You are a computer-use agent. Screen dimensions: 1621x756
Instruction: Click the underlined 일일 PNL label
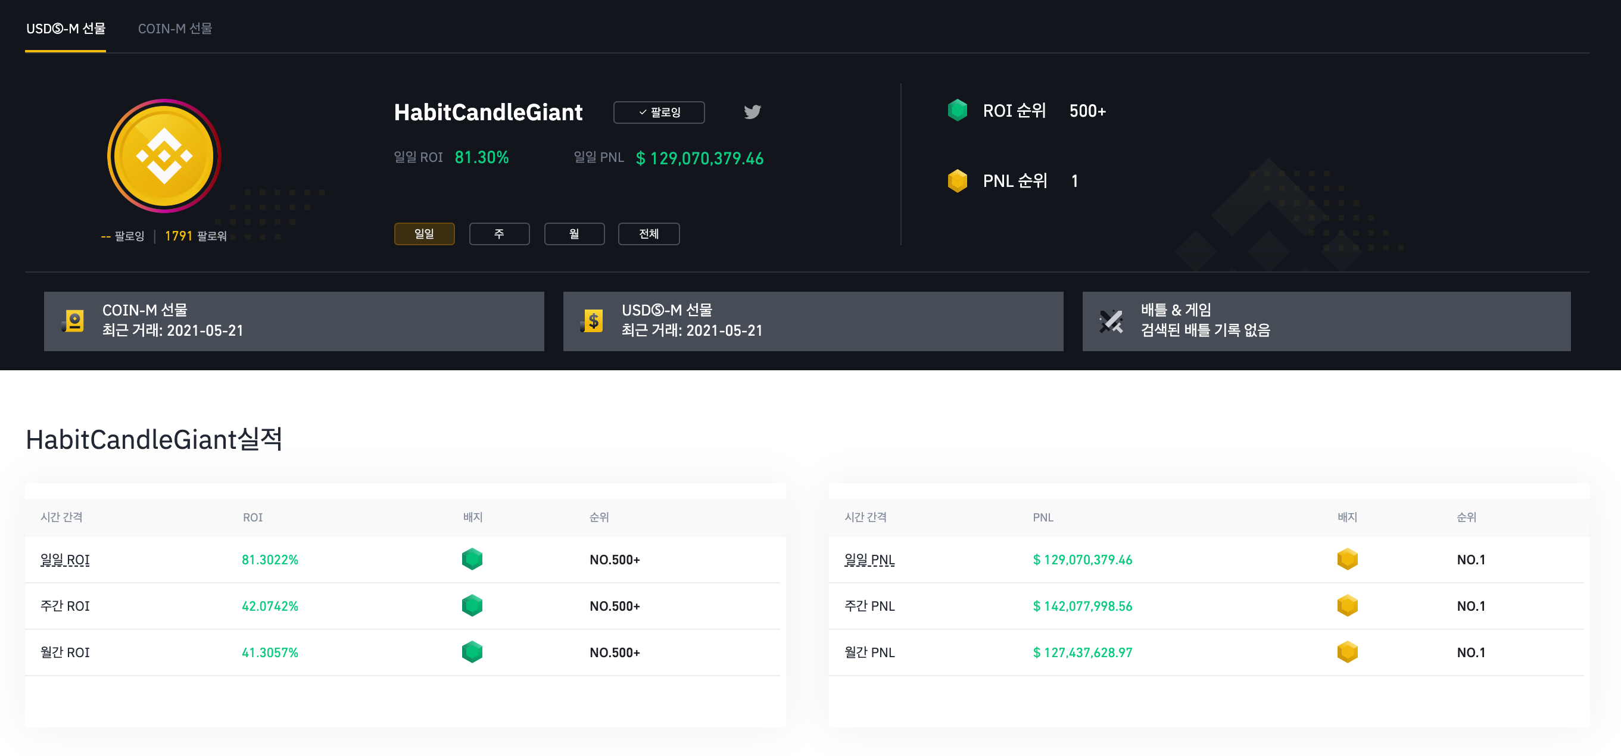pos(869,560)
